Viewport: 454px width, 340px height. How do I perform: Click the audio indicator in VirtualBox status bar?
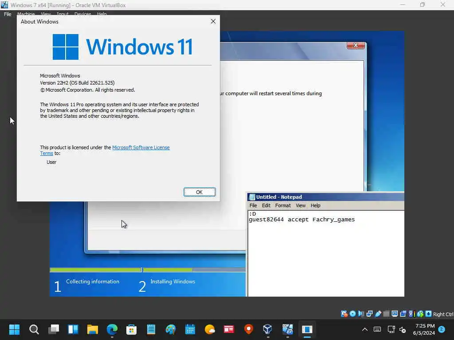click(361, 314)
